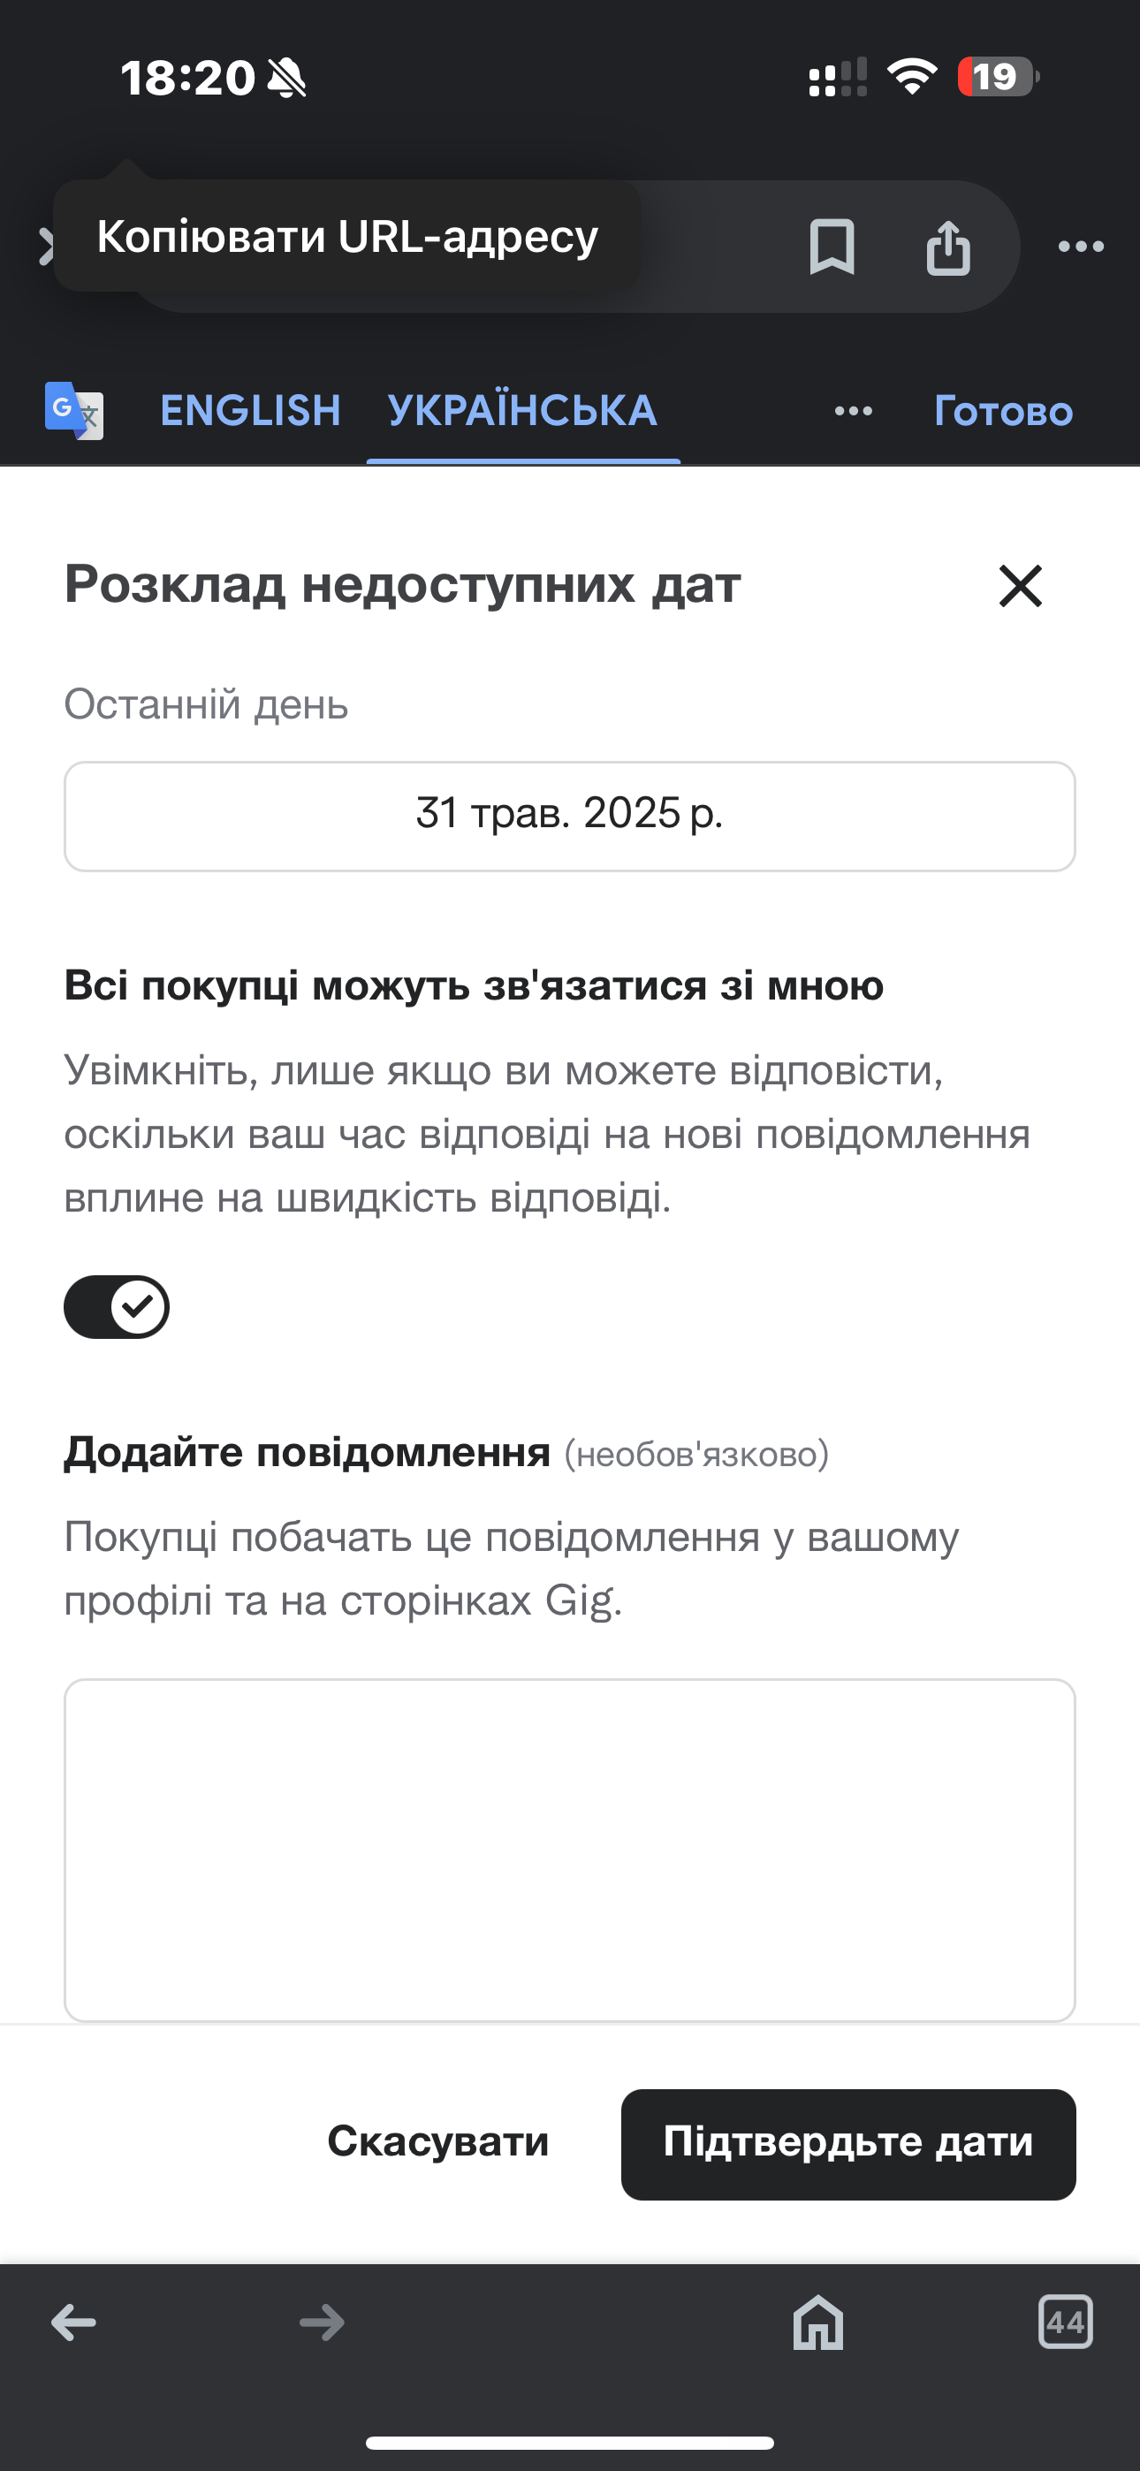Select the УКРАЇНСЬКА language tab
This screenshot has width=1140, height=2471.
523,411
